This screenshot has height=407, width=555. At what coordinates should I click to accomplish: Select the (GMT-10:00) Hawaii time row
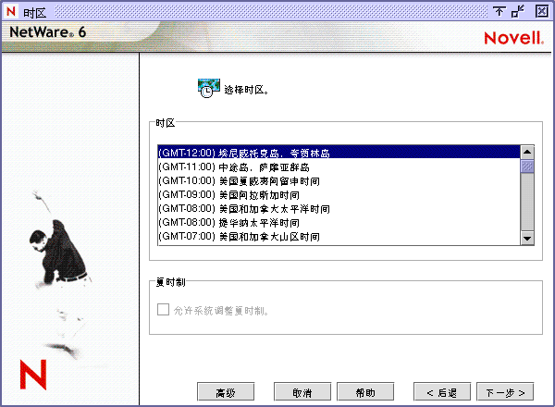[339, 181]
